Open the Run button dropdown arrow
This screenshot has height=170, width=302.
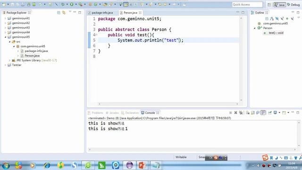(x=76, y=4)
